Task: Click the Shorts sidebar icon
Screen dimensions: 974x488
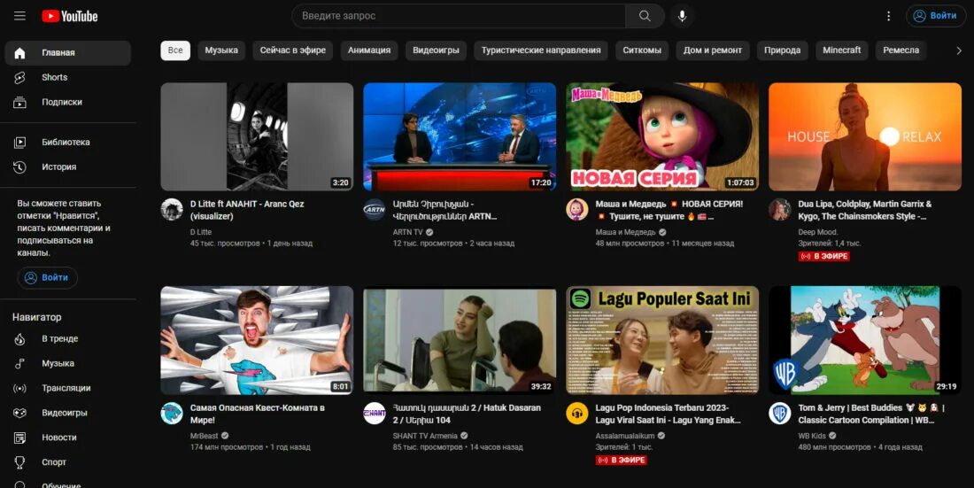Action: tap(19, 78)
